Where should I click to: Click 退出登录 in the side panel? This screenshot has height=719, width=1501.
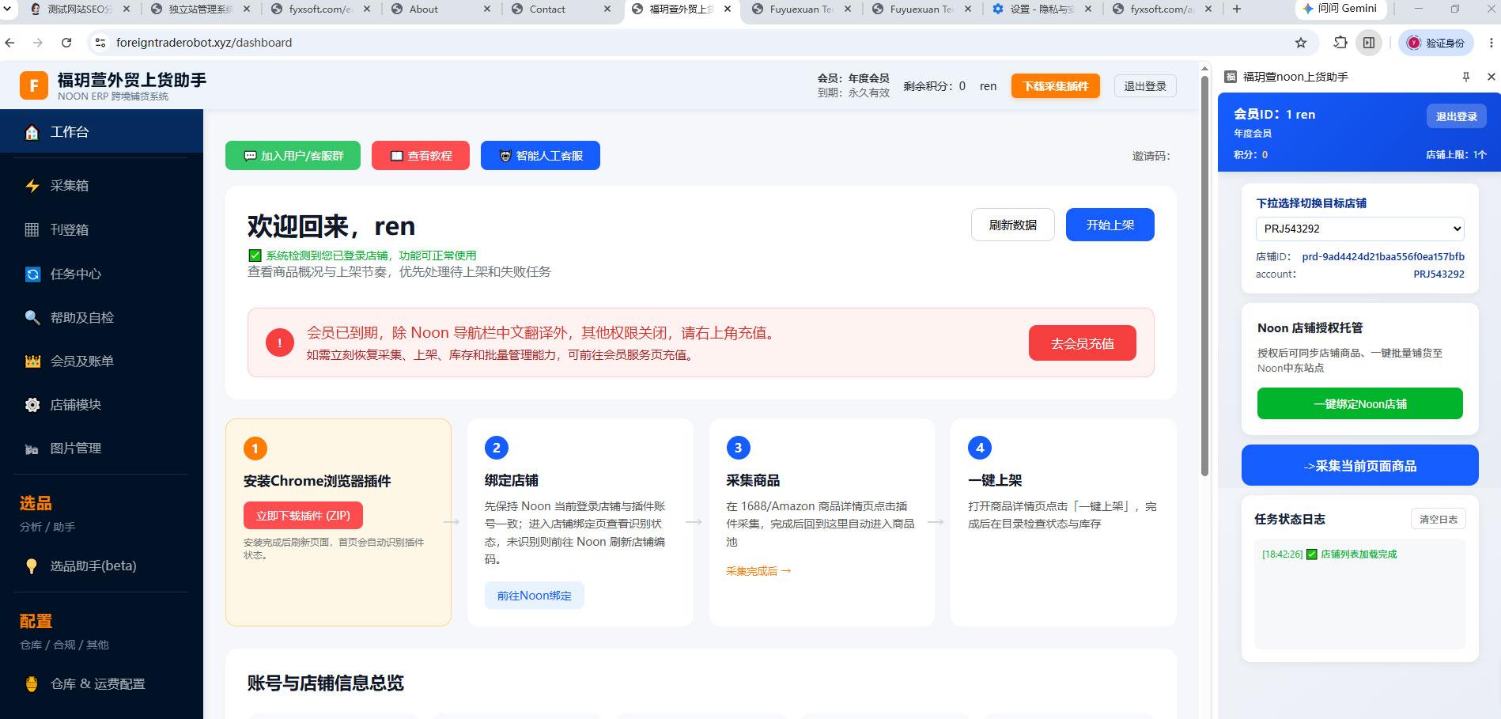1456,116
